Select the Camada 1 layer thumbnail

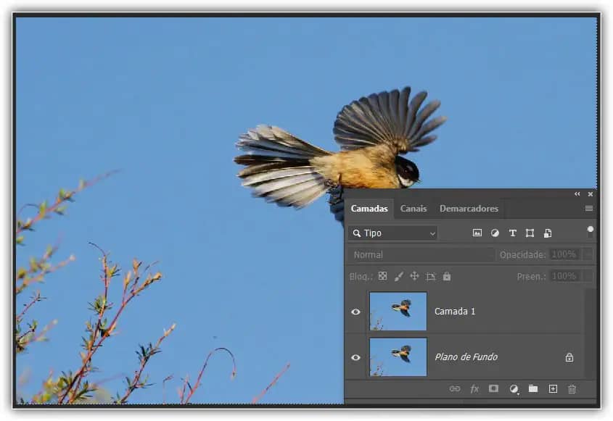(398, 312)
